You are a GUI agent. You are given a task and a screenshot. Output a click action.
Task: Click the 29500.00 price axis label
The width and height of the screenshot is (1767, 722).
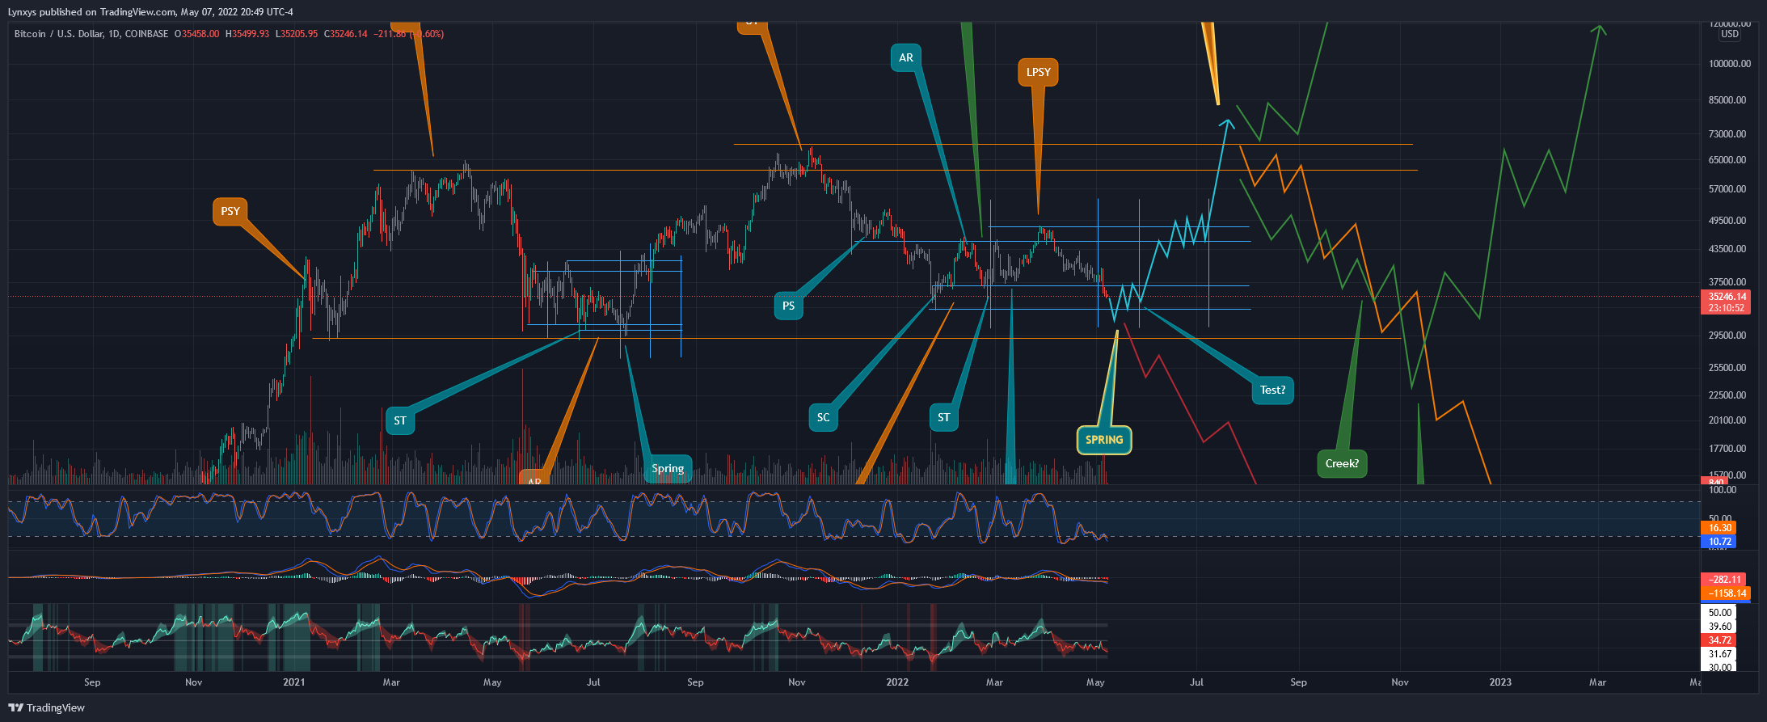coord(1727,336)
